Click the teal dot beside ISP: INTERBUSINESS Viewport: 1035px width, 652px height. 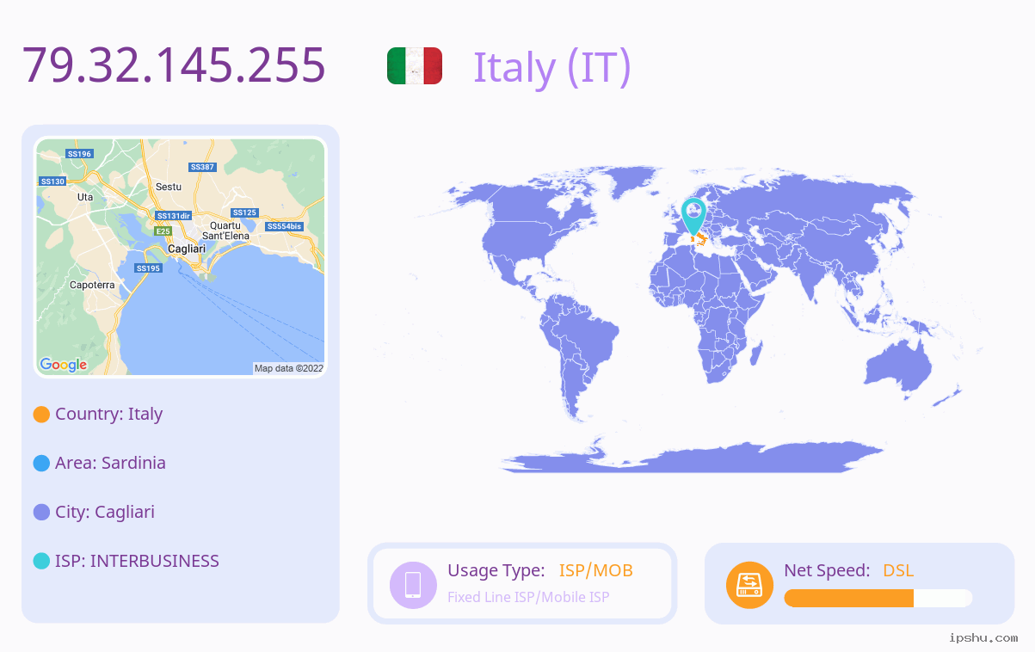click(41, 562)
